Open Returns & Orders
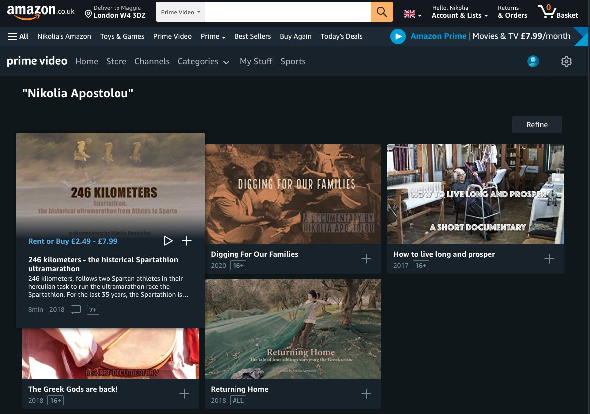 pyautogui.click(x=512, y=12)
